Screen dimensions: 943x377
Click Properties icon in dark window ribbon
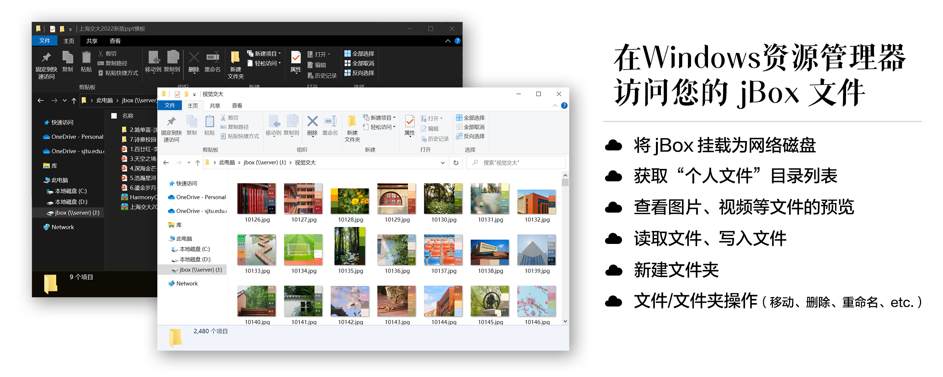point(296,61)
